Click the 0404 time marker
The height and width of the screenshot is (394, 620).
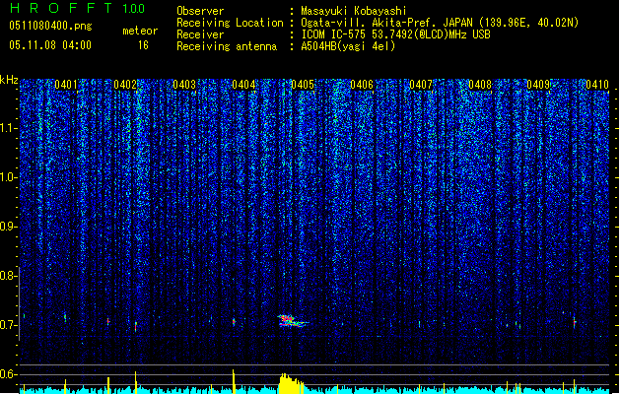[x=243, y=85]
